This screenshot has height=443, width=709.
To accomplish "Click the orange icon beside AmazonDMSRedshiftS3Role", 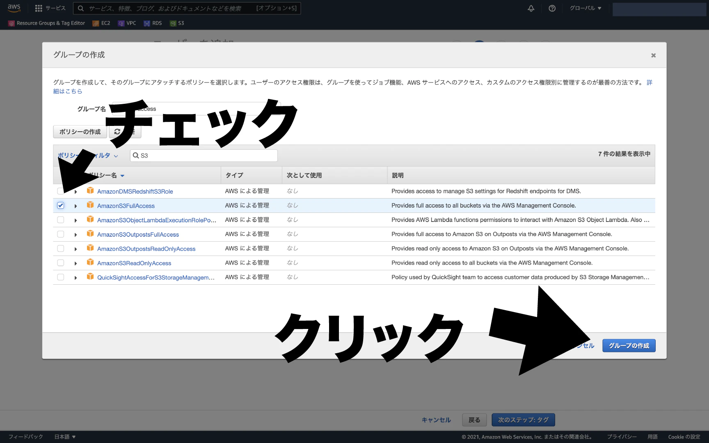I will pyautogui.click(x=90, y=191).
